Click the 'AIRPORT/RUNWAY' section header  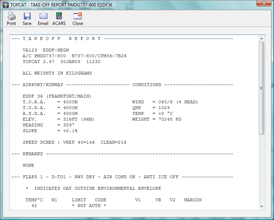point(43,85)
